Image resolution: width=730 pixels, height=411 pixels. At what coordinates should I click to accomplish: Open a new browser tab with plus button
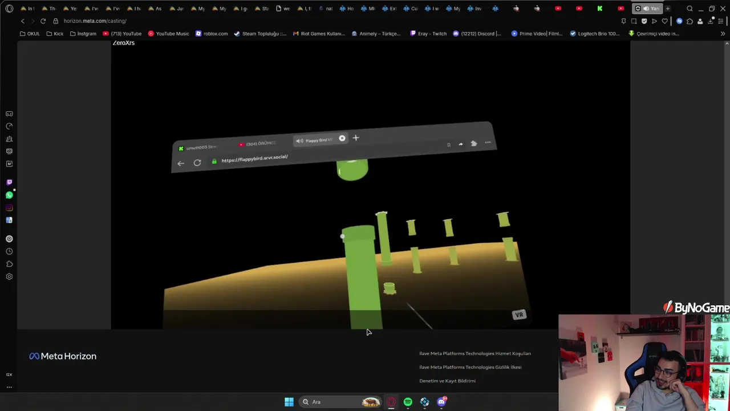point(667,9)
